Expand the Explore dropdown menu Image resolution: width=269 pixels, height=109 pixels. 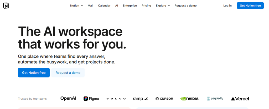163,6
